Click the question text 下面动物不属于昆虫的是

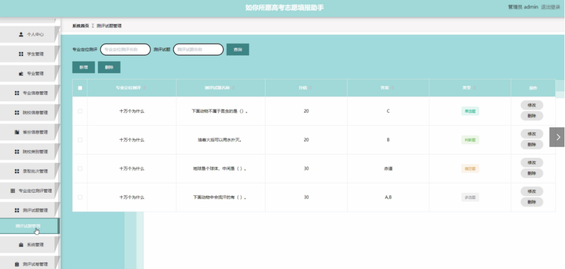click(x=219, y=111)
